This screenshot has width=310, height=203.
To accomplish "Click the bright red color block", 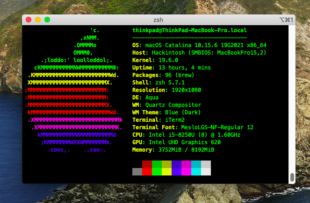I will [x=147, y=172].
